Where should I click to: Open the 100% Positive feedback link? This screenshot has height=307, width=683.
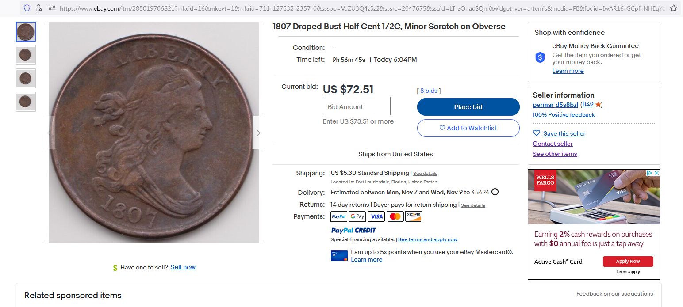[564, 115]
